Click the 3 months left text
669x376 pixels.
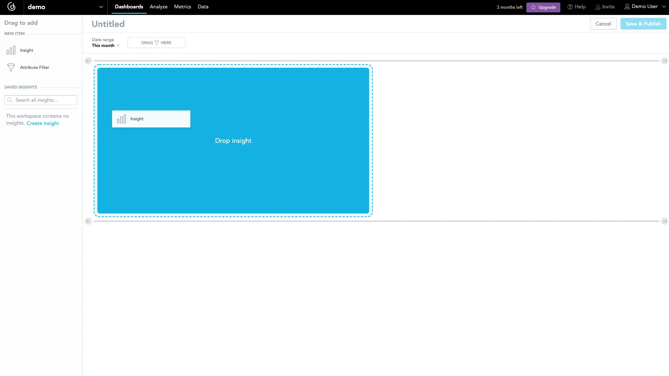[509, 7]
